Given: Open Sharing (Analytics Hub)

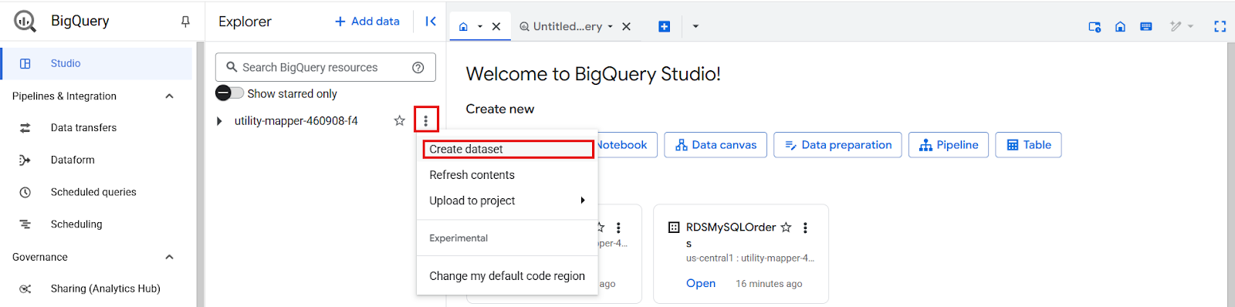Looking at the screenshot, I should coord(106,288).
